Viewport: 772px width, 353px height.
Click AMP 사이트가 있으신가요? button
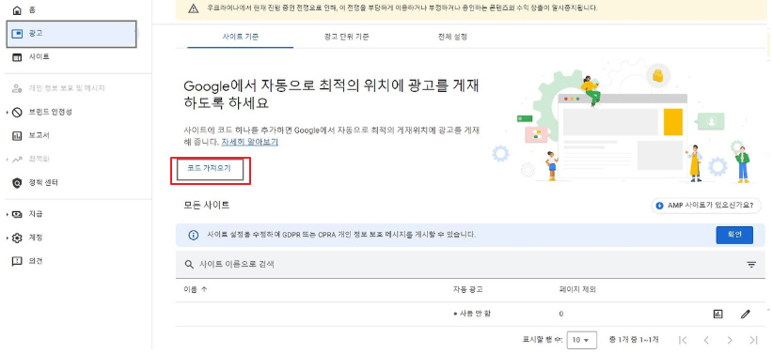click(705, 206)
